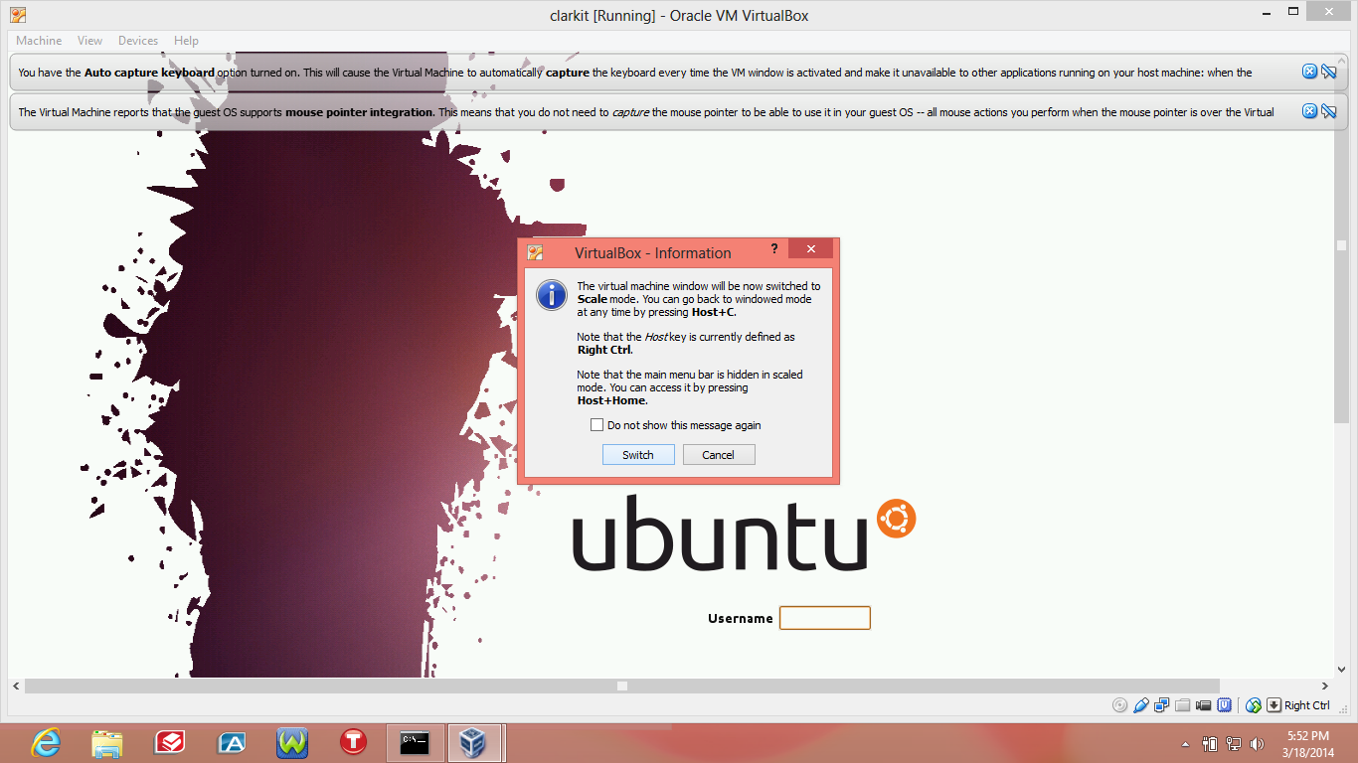Suppress future Auto capture keyboard messages

pos(1328,72)
